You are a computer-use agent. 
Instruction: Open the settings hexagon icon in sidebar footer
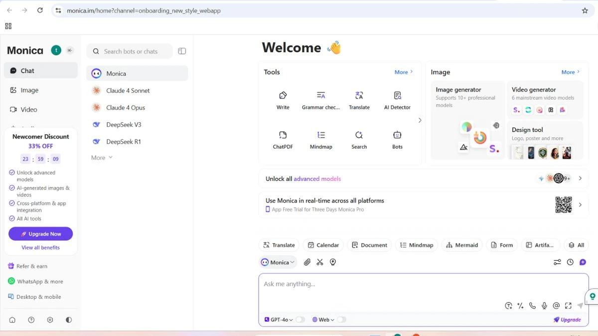[50, 320]
